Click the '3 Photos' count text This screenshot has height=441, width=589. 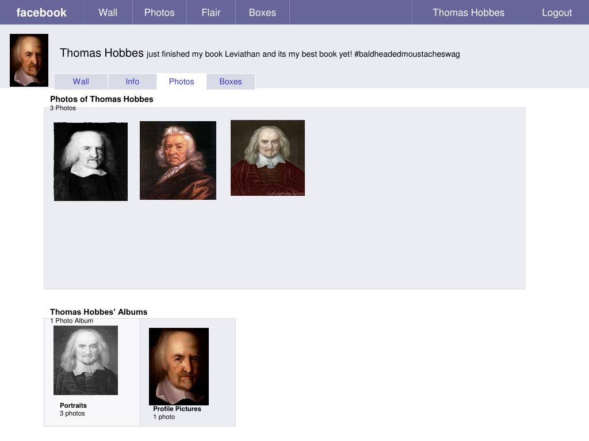click(x=63, y=108)
